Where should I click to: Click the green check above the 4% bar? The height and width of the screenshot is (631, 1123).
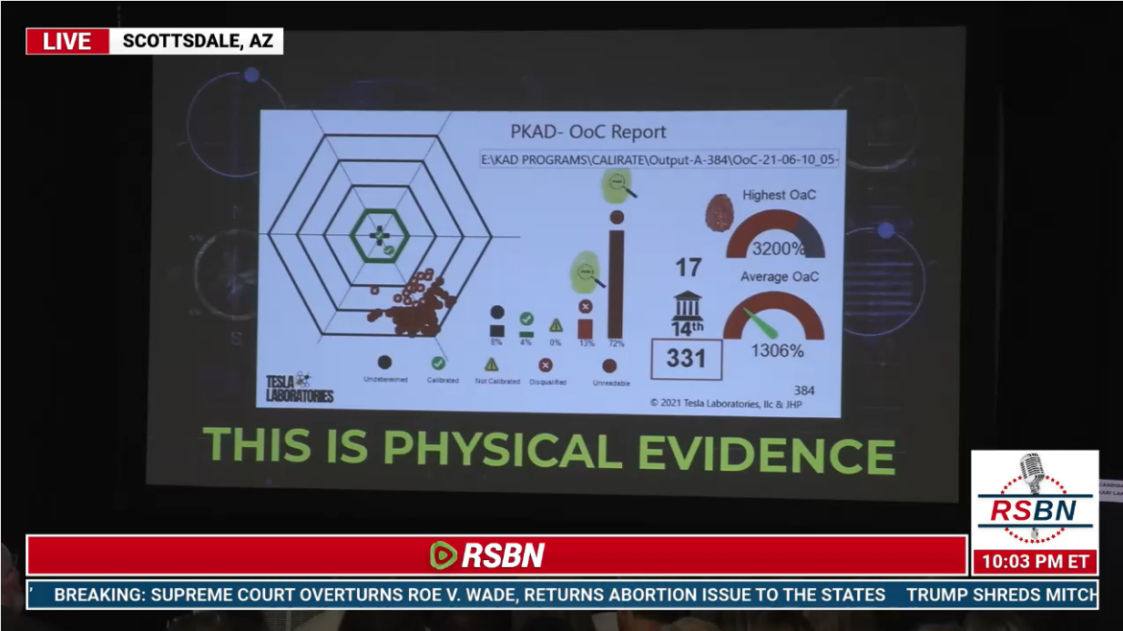(x=526, y=319)
